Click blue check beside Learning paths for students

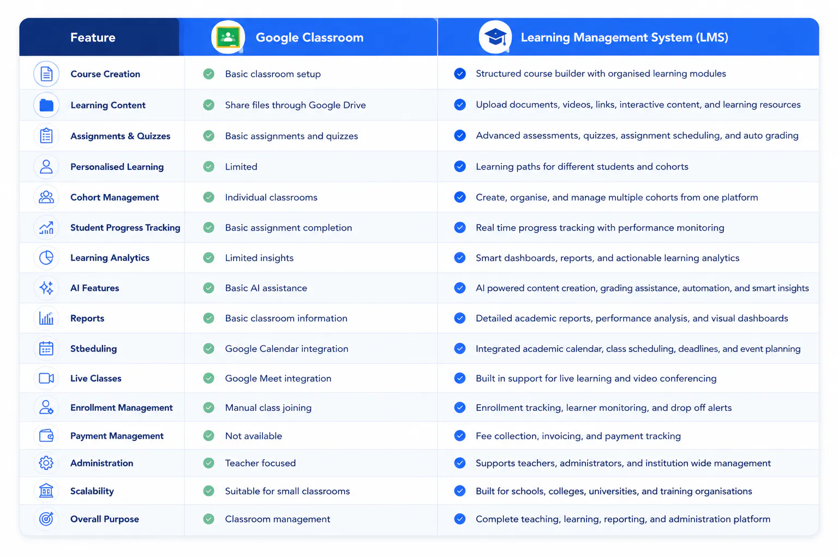tap(460, 167)
